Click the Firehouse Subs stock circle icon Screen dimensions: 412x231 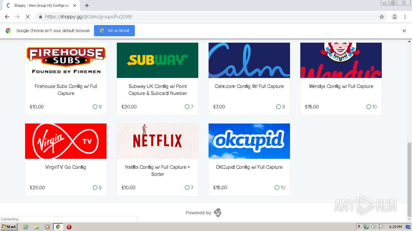[x=95, y=107]
